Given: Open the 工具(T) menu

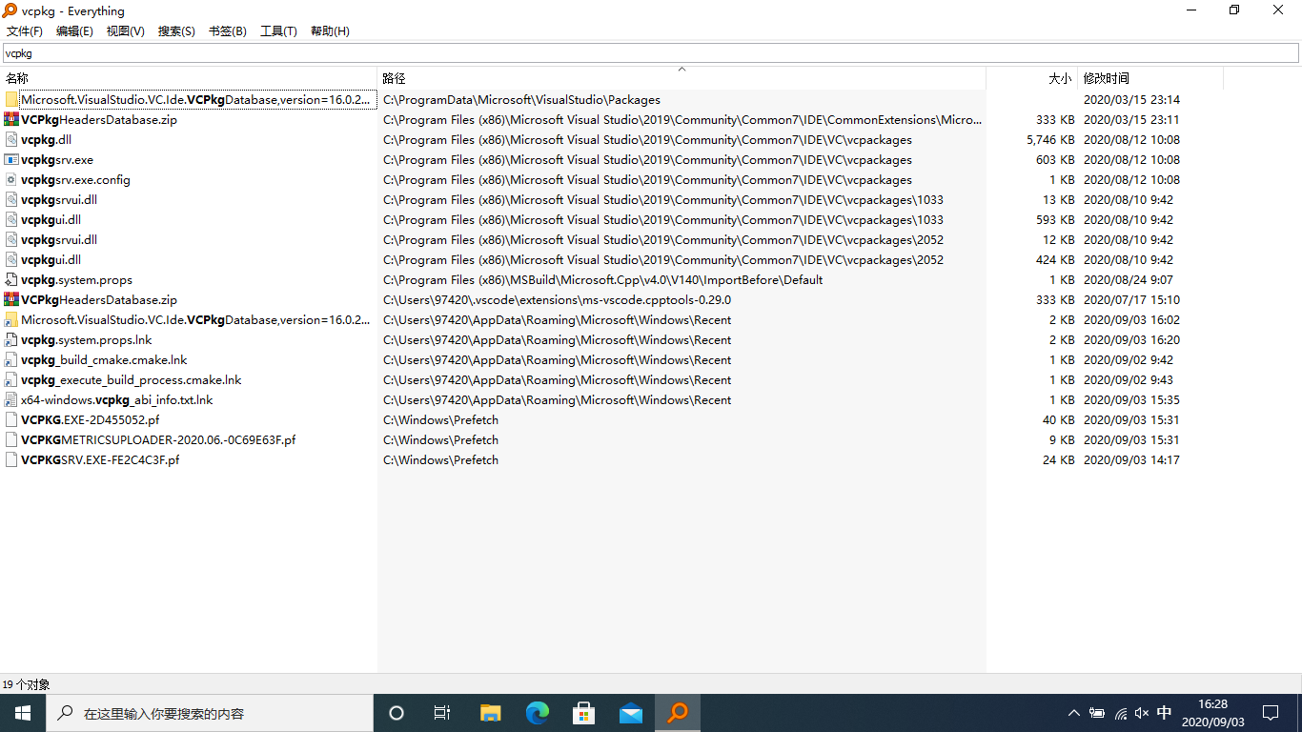Looking at the screenshot, I should point(278,31).
